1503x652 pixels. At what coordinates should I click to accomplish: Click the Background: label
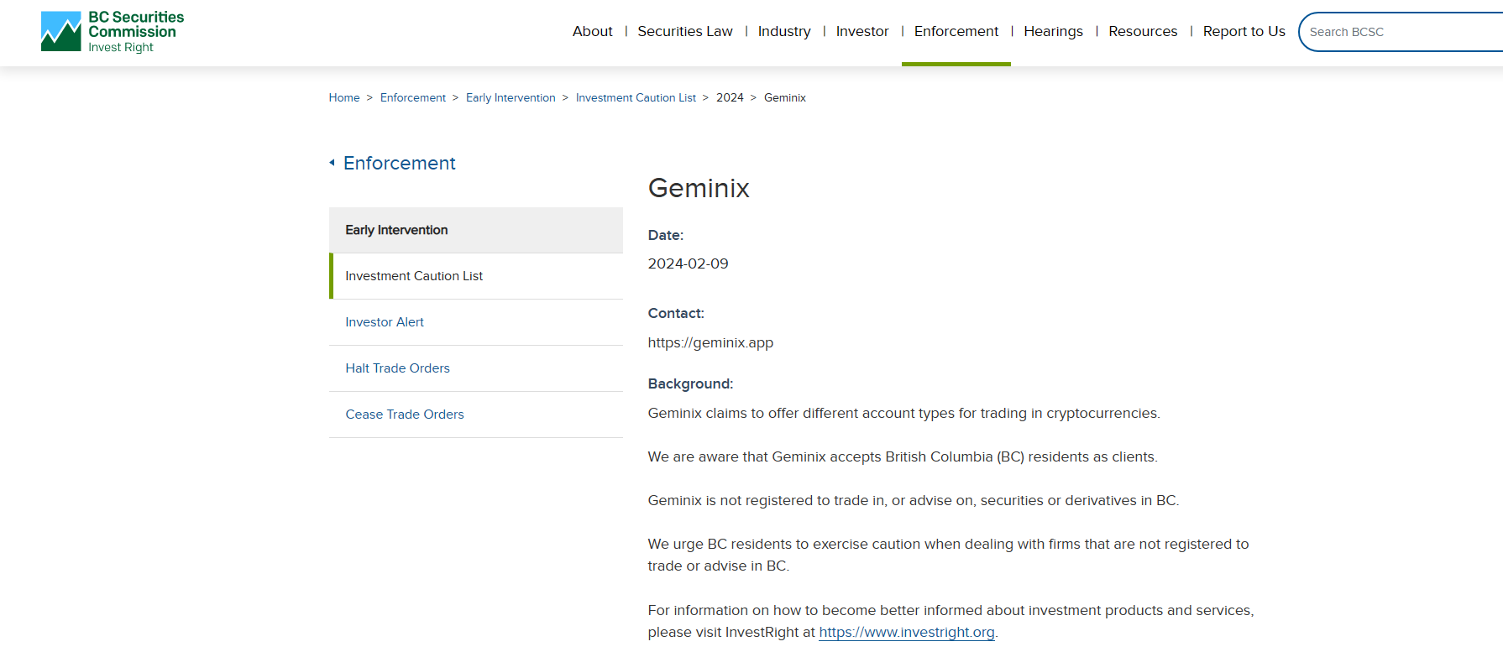690,383
